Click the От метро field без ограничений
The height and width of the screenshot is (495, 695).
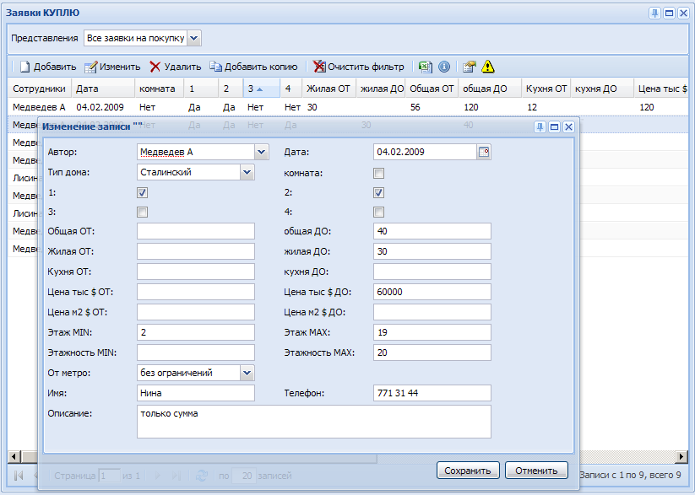tap(189, 373)
